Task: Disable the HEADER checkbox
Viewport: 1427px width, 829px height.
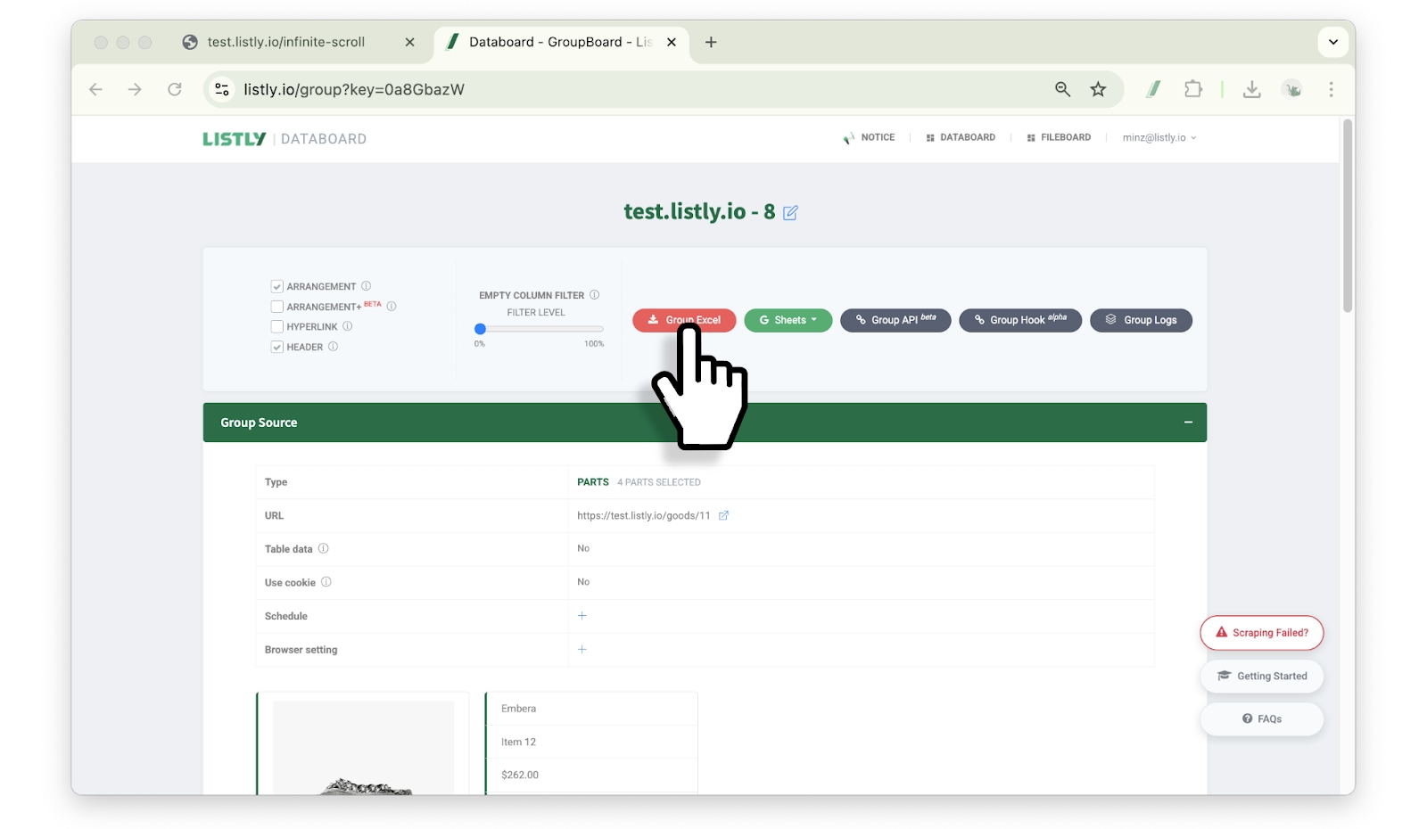Action: coord(277,347)
